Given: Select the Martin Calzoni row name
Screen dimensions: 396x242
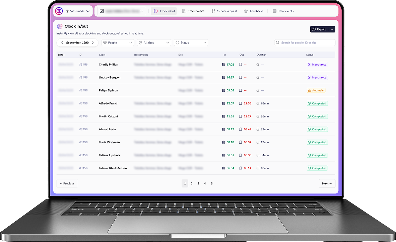Looking at the screenshot, I should [108, 116].
